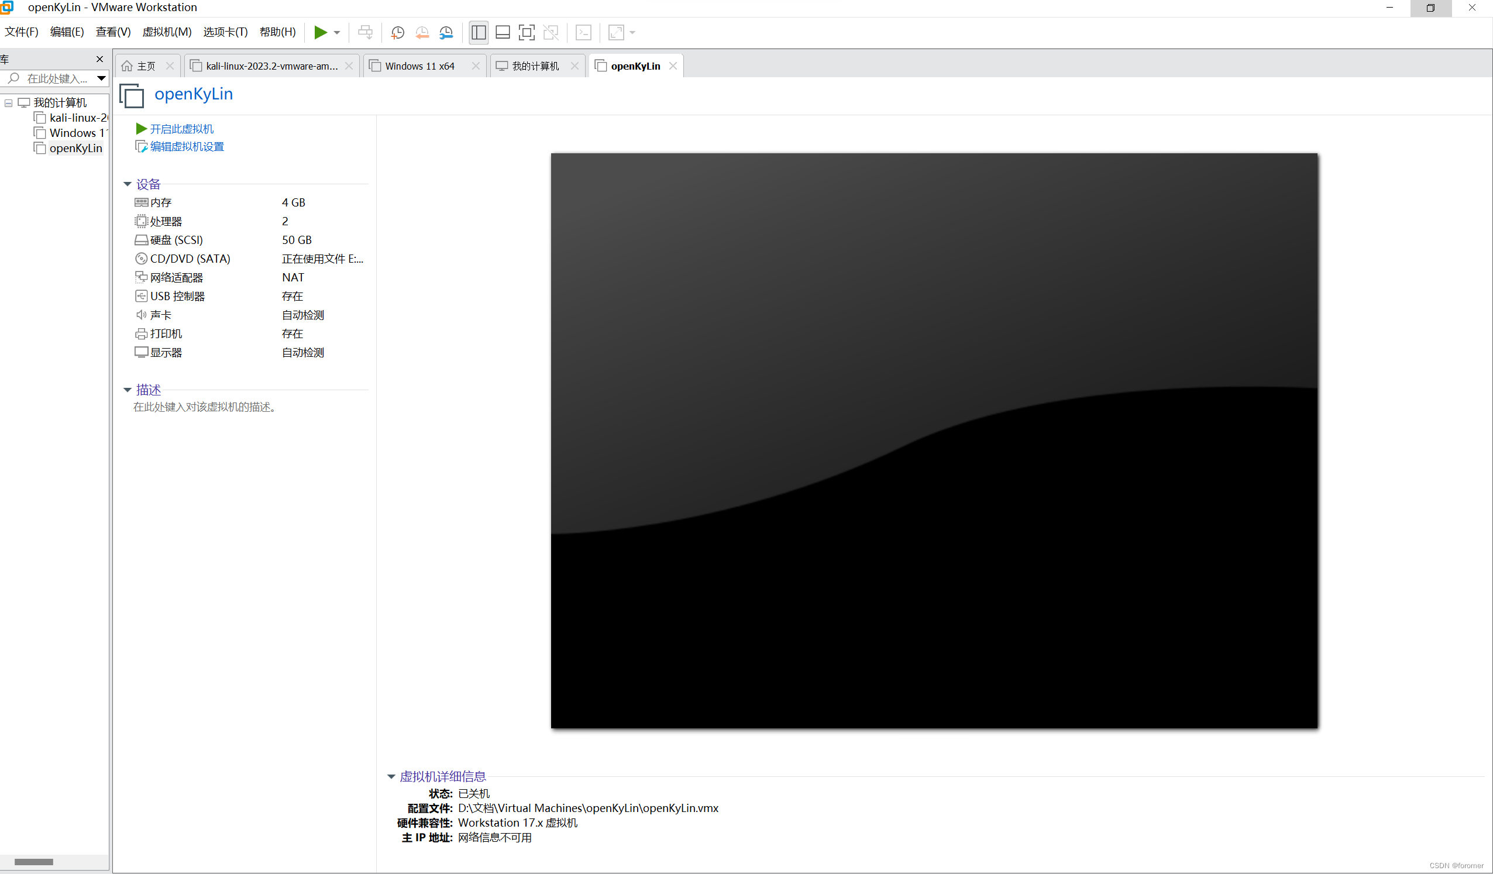Click the free stretch display mode icon
1493x874 pixels.
(x=616, y=33)
